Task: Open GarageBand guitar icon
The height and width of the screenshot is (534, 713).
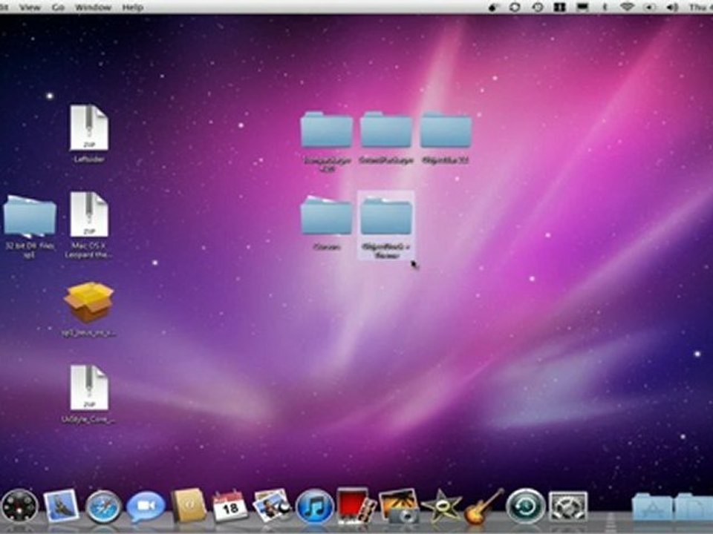Action: (x=484, y=506)
